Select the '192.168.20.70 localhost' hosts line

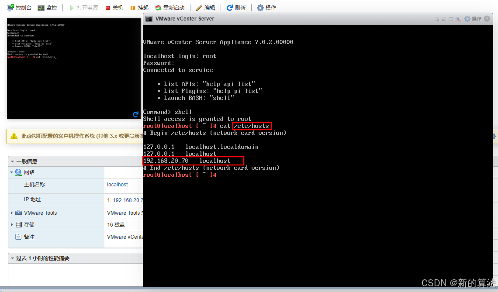pyautogui.click(x=187, y=161)
